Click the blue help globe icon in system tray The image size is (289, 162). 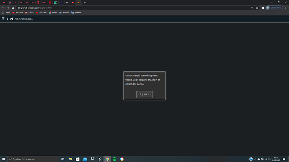[251, 159]
